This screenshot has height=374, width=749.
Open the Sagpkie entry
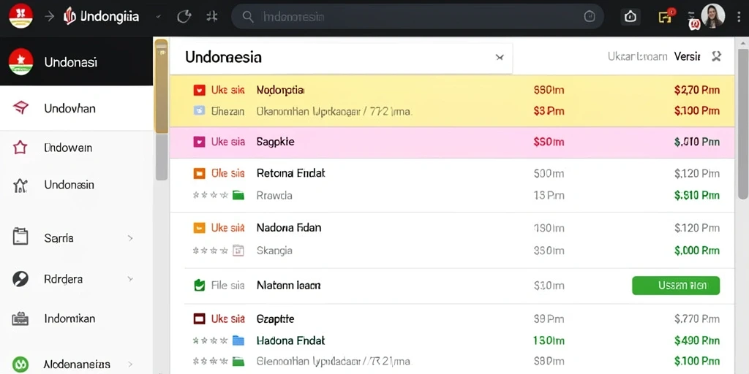pyautogui.click(x=276, y=142)
